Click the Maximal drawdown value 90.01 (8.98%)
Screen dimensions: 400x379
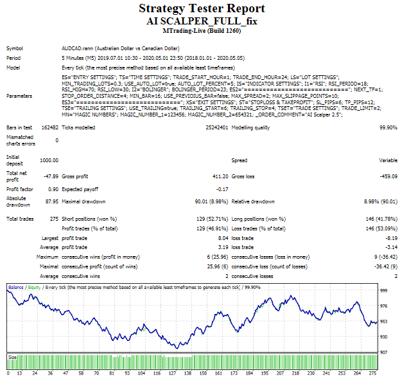[x=211, y=201]
